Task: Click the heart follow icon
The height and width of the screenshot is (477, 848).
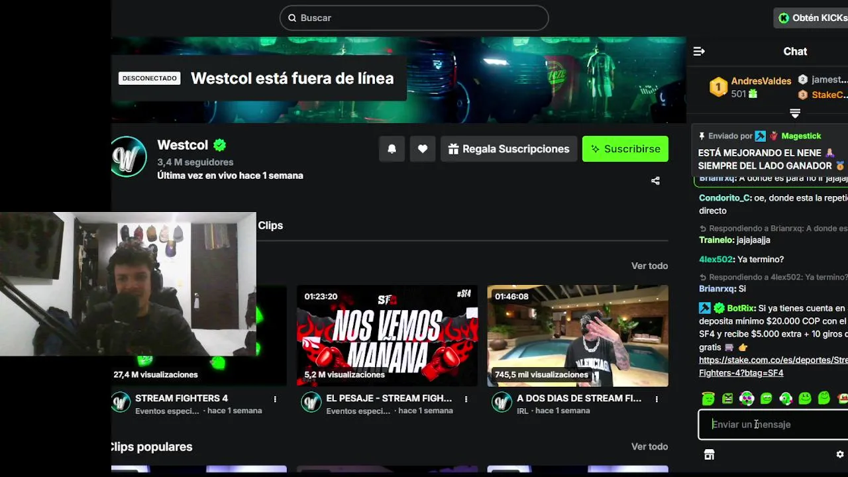Action: [x=423, y=149]
